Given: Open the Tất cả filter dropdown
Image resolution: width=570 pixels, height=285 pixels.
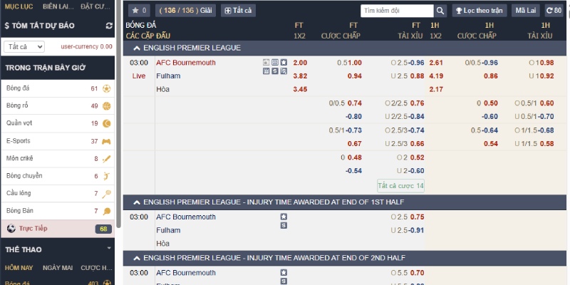Looking at the screenshot, I should [24, 46].
